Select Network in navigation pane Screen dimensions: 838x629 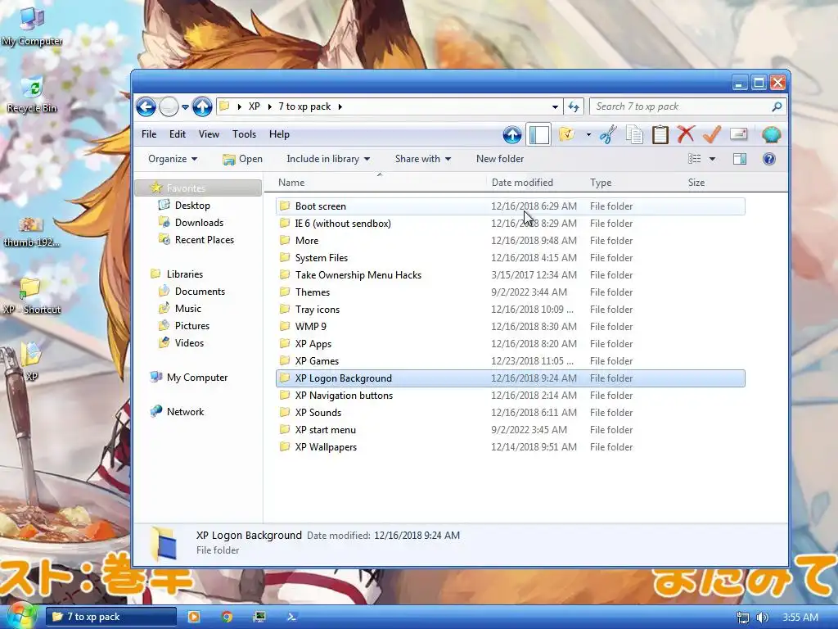click(185, 412)
